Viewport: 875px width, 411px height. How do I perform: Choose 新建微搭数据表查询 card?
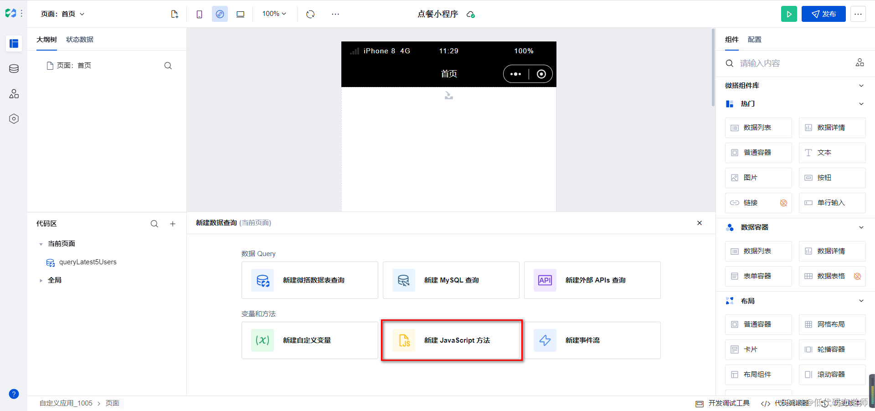pos(310,280)
